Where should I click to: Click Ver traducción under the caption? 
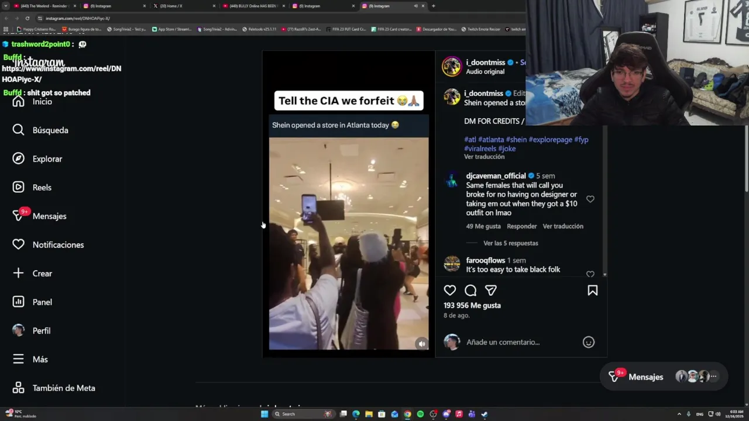pyautogui.click(x=485, y=157)
